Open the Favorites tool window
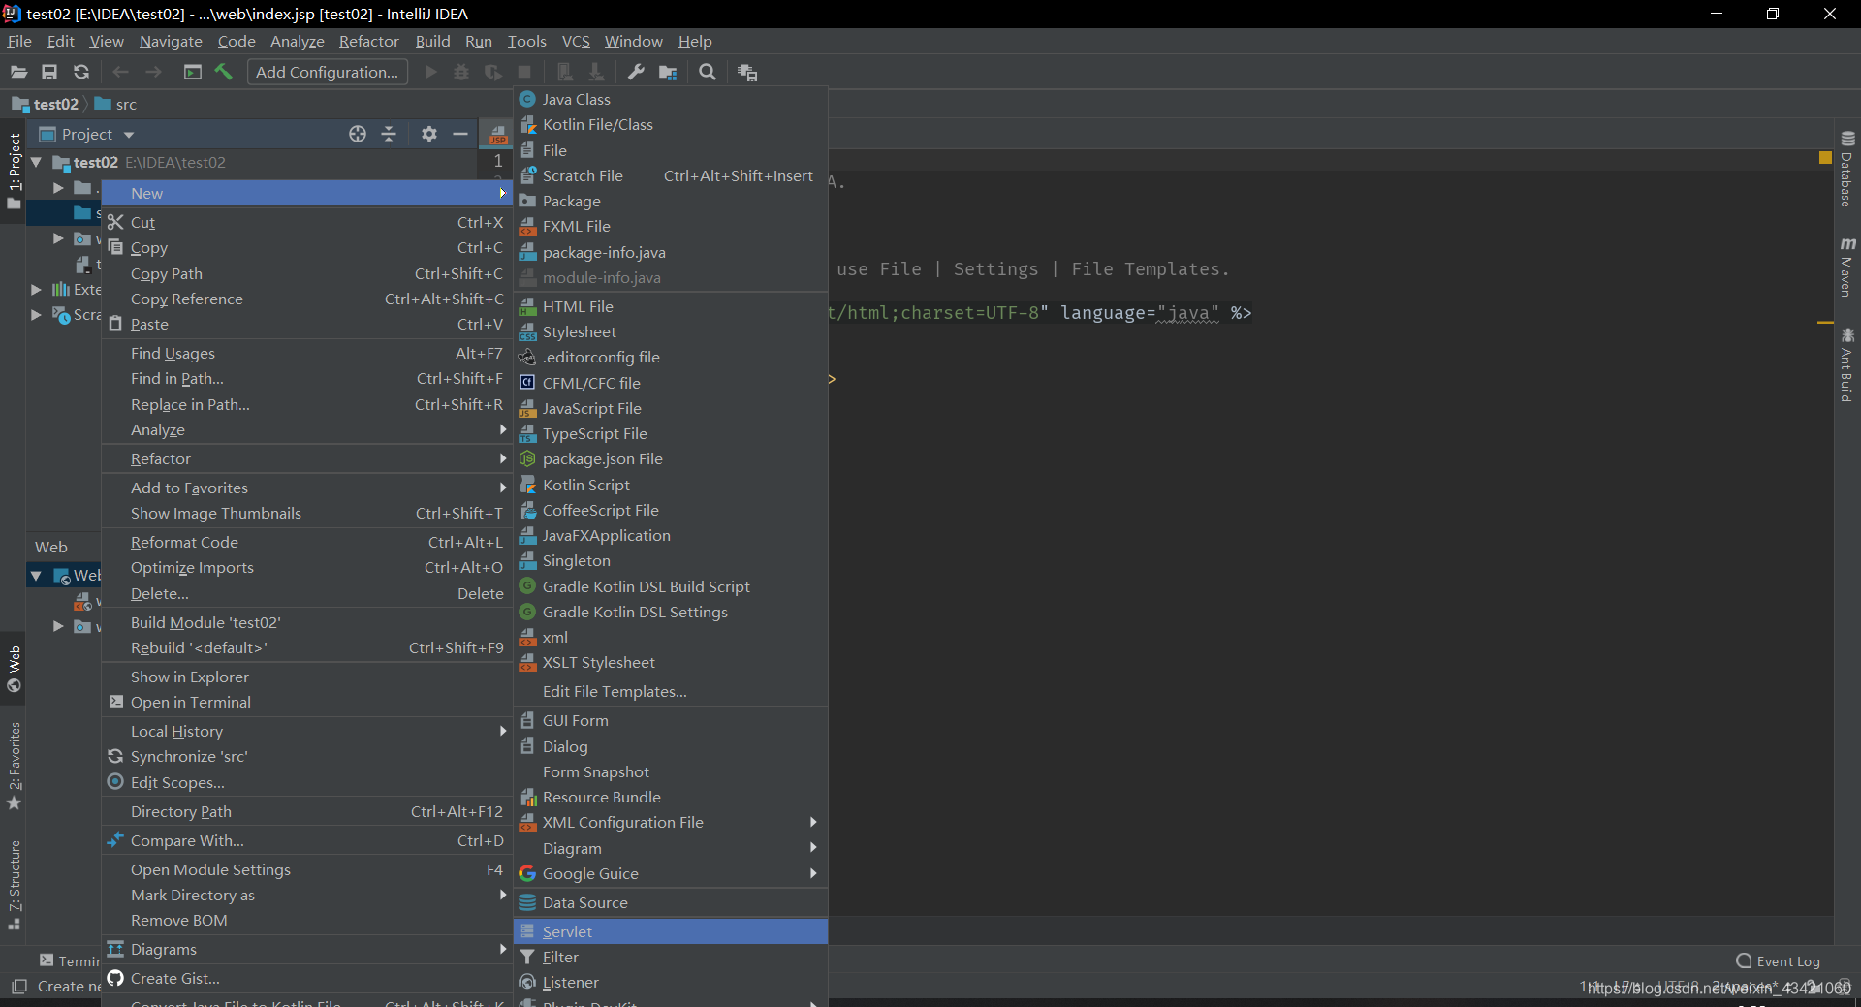 [x=15, y=766]
